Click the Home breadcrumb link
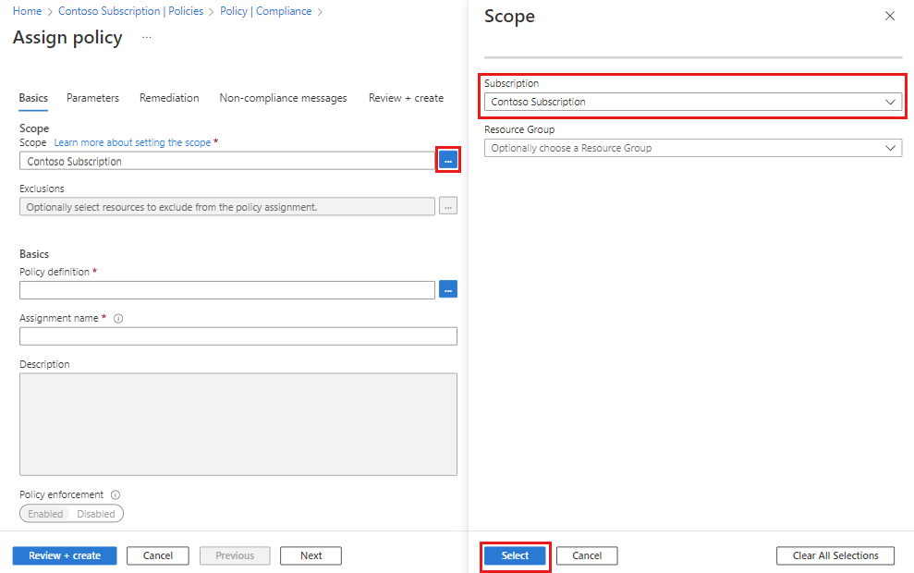 [28, 11]
